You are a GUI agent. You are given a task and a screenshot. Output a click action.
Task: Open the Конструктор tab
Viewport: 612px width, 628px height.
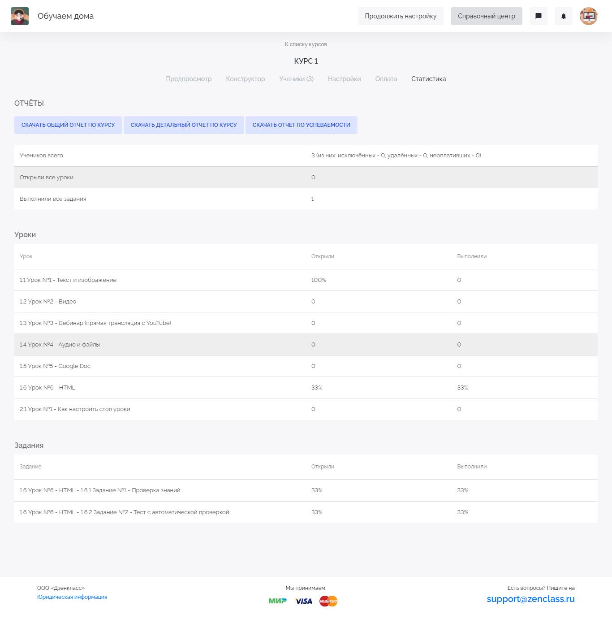[x=246, y=79]
